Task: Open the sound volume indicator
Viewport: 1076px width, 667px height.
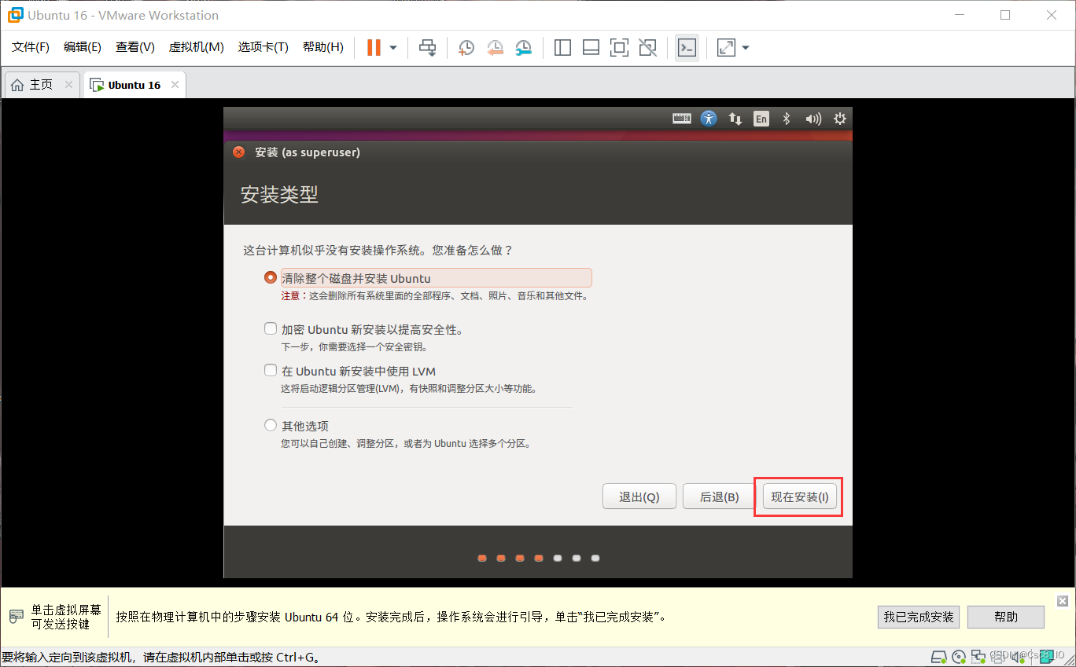Action: 813,119
